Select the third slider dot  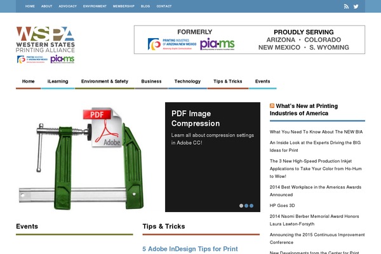pos(251,206)
